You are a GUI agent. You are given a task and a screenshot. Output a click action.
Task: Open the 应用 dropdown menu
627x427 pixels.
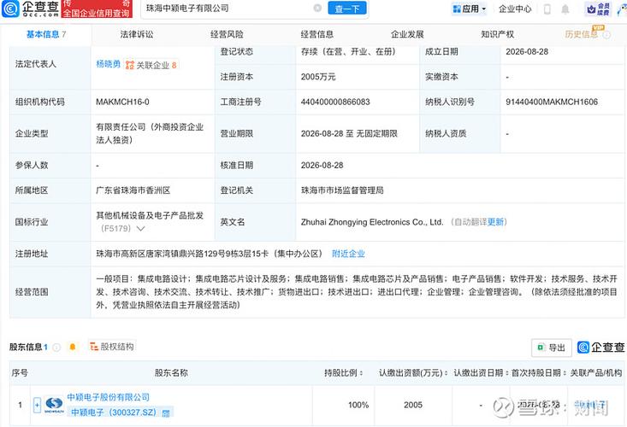pos(469,9)
